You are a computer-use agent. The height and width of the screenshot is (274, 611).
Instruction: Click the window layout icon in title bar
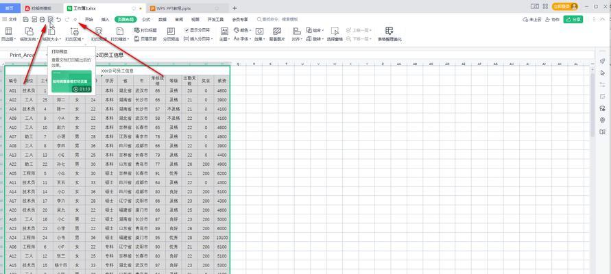coord(535,7)
